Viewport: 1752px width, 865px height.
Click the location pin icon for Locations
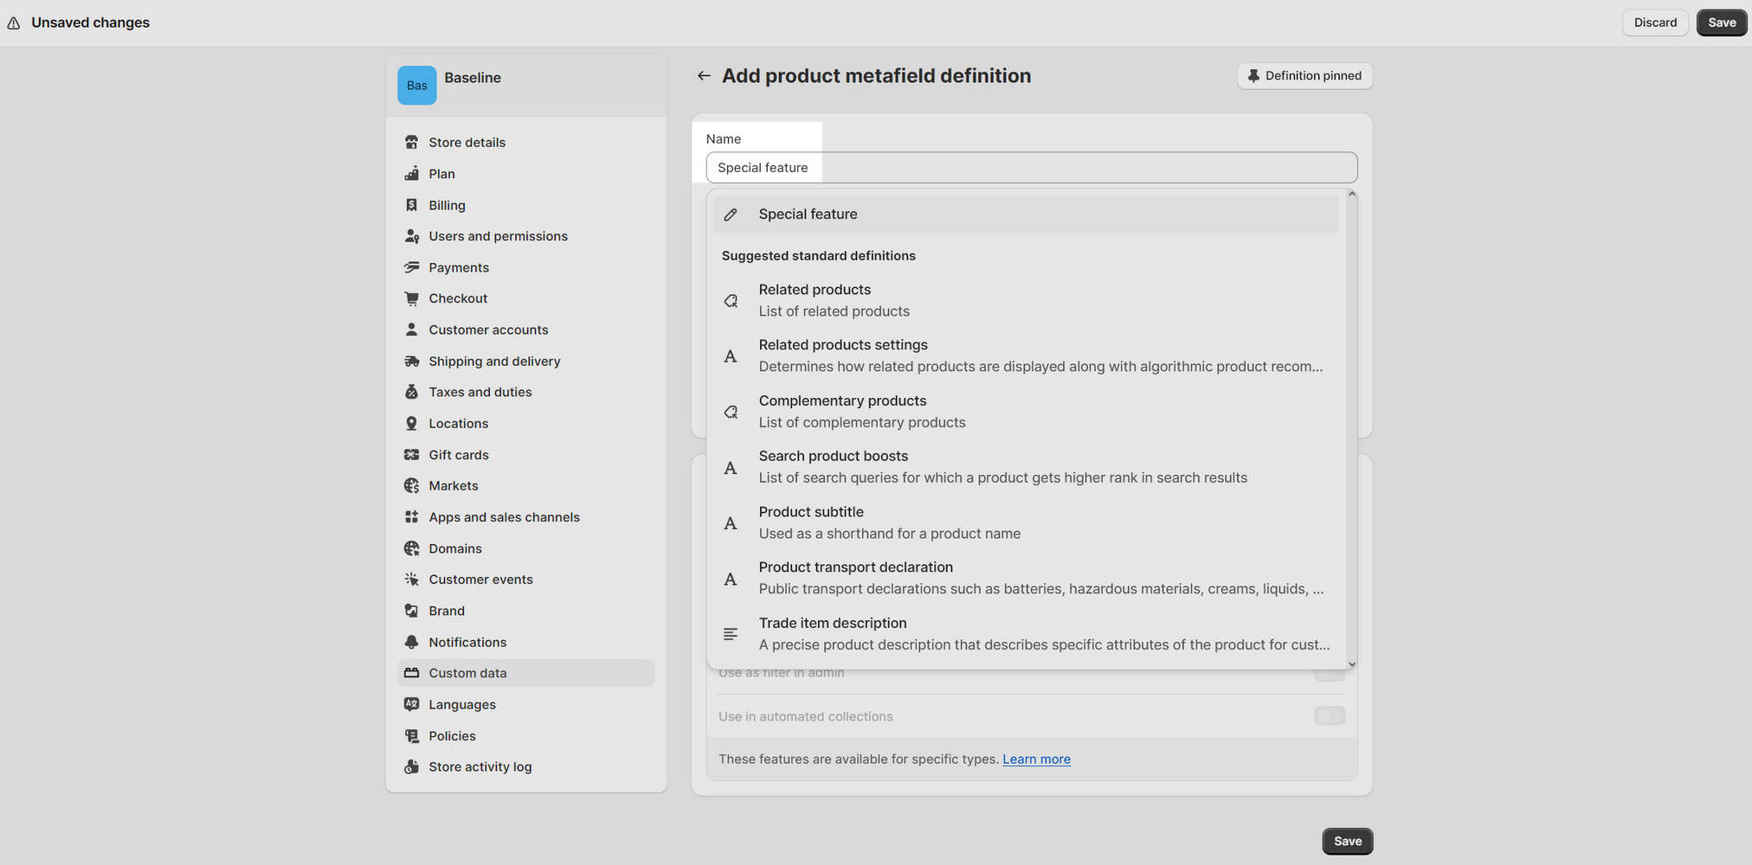click(411, 423)
